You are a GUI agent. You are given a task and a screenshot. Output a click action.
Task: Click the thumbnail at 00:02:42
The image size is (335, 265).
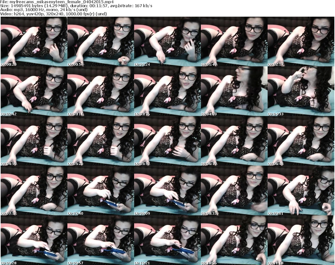[34, 91]
